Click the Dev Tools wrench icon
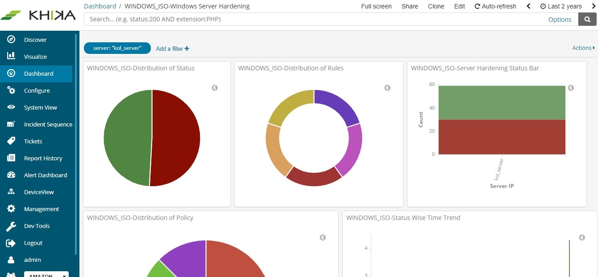 pyautogui.click(x=11, y=226)
